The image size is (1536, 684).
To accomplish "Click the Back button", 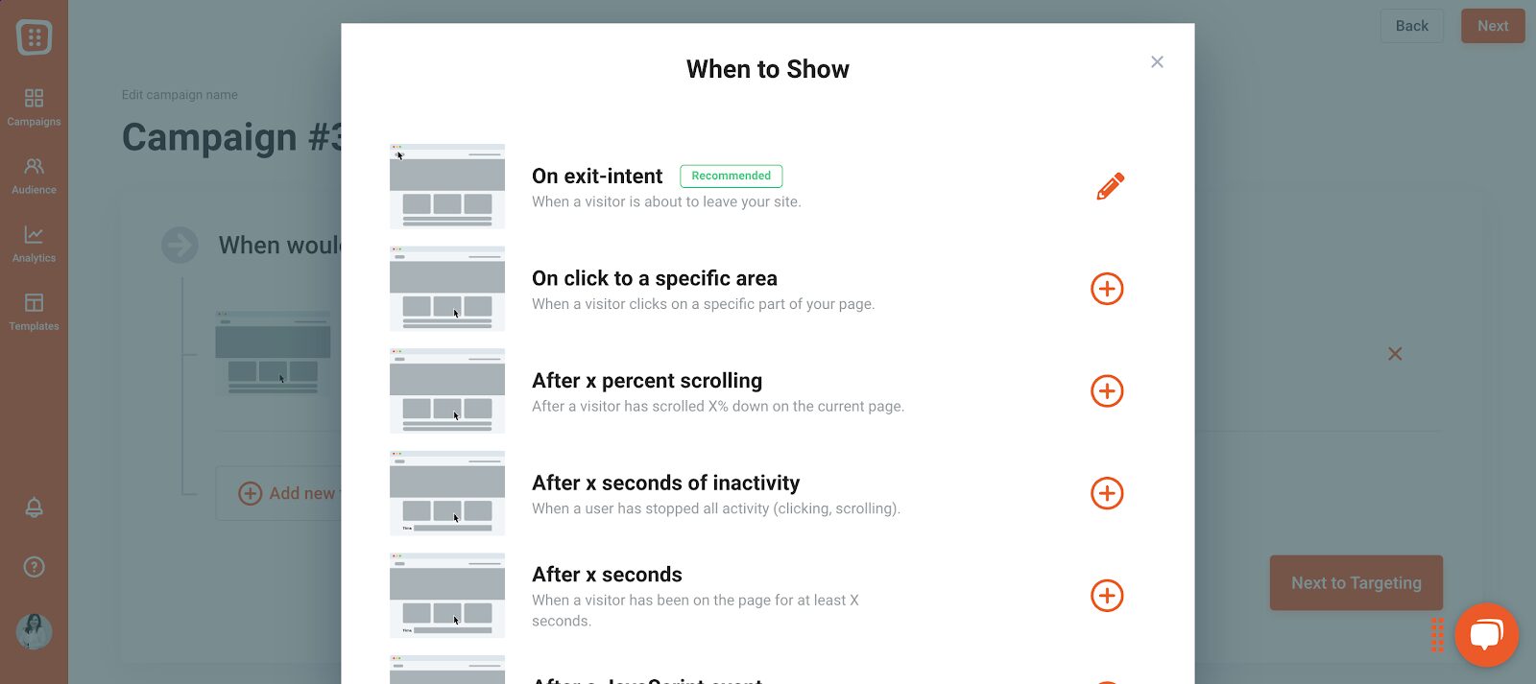I will 1411,26.
